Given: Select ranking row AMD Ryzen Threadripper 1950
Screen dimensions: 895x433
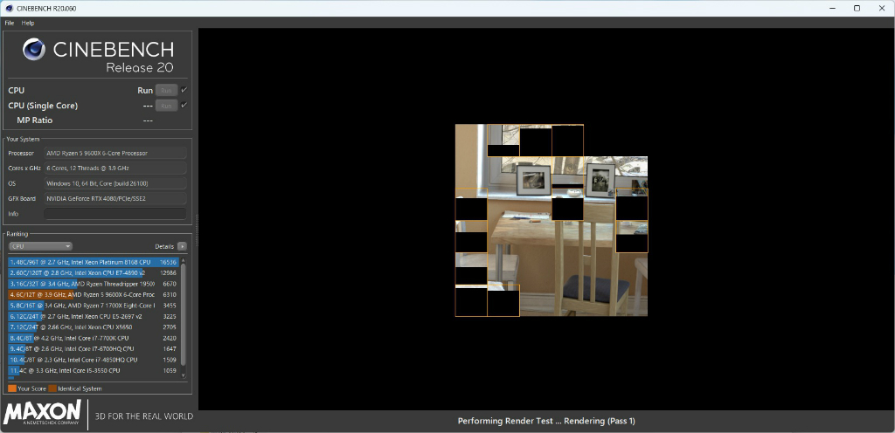Looking at the screenshot, I should [94, 284].
